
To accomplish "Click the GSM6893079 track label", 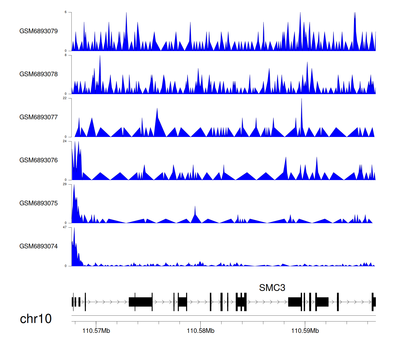I will [39, 31].
